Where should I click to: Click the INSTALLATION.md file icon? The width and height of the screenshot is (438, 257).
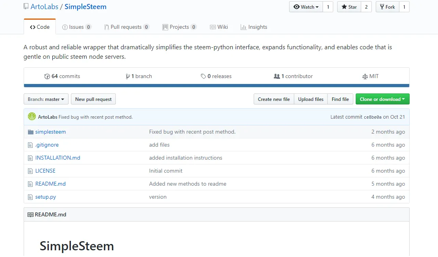(30, 158)
